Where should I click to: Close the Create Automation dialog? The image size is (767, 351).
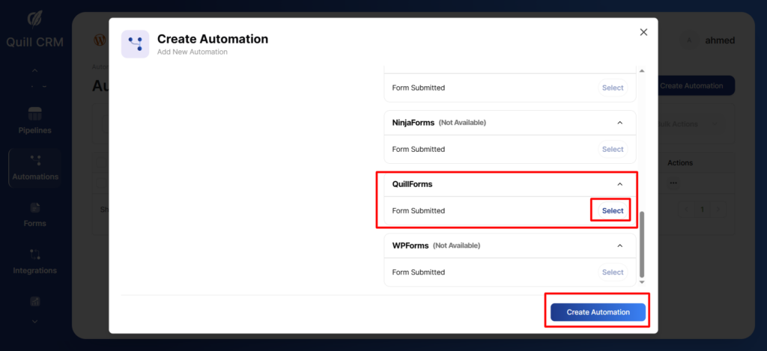643,32
